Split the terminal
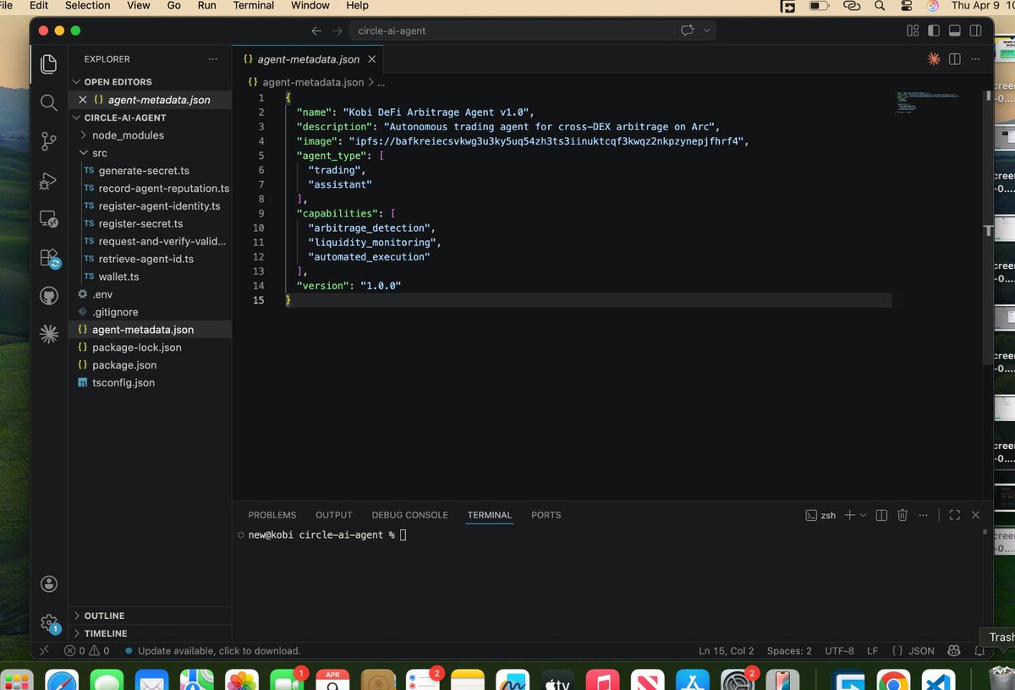1015x690 pixels. tap(881, 515)
